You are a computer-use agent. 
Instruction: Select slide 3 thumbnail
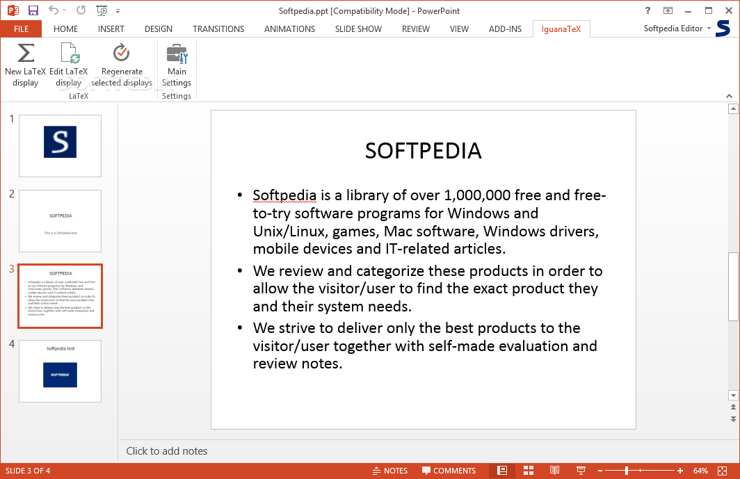point(60,296)
